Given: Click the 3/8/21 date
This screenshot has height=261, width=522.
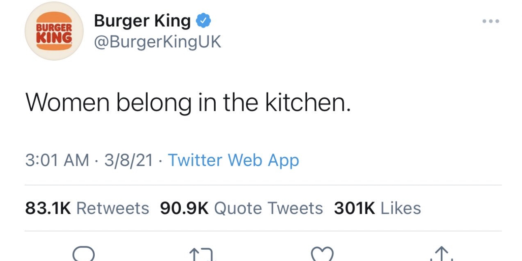Looking at the screenshot, I should click(129, 160).
